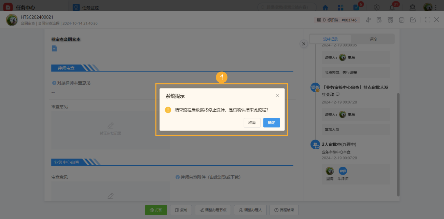Open the apps grid icon beside home
The image size is (444, 219).
340,7
